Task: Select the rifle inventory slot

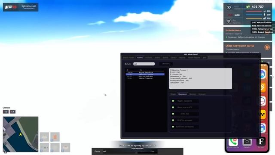Action: [x=44, y=147]
